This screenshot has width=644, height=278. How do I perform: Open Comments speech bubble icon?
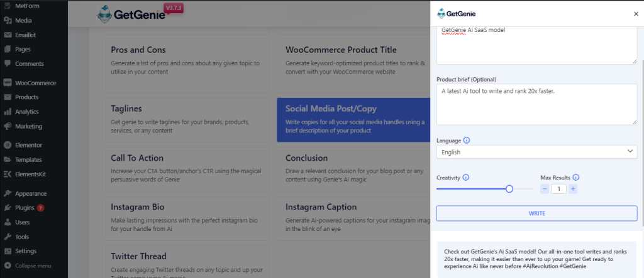[8, 63]
